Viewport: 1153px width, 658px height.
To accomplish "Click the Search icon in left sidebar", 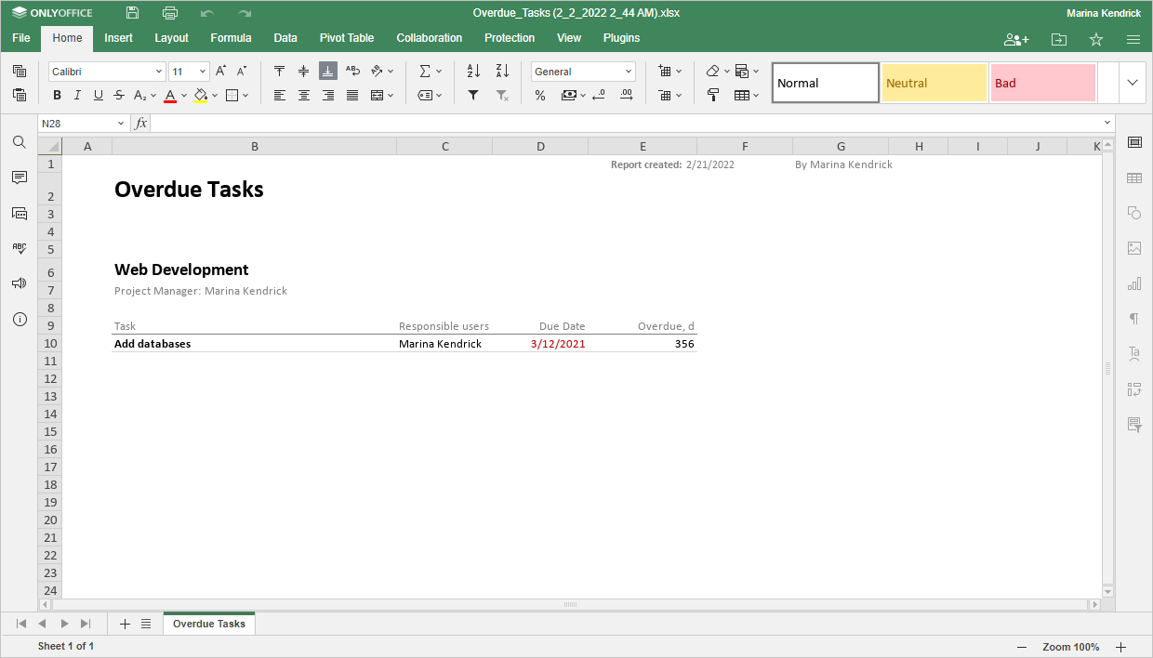I will click(x=19, y=142).
